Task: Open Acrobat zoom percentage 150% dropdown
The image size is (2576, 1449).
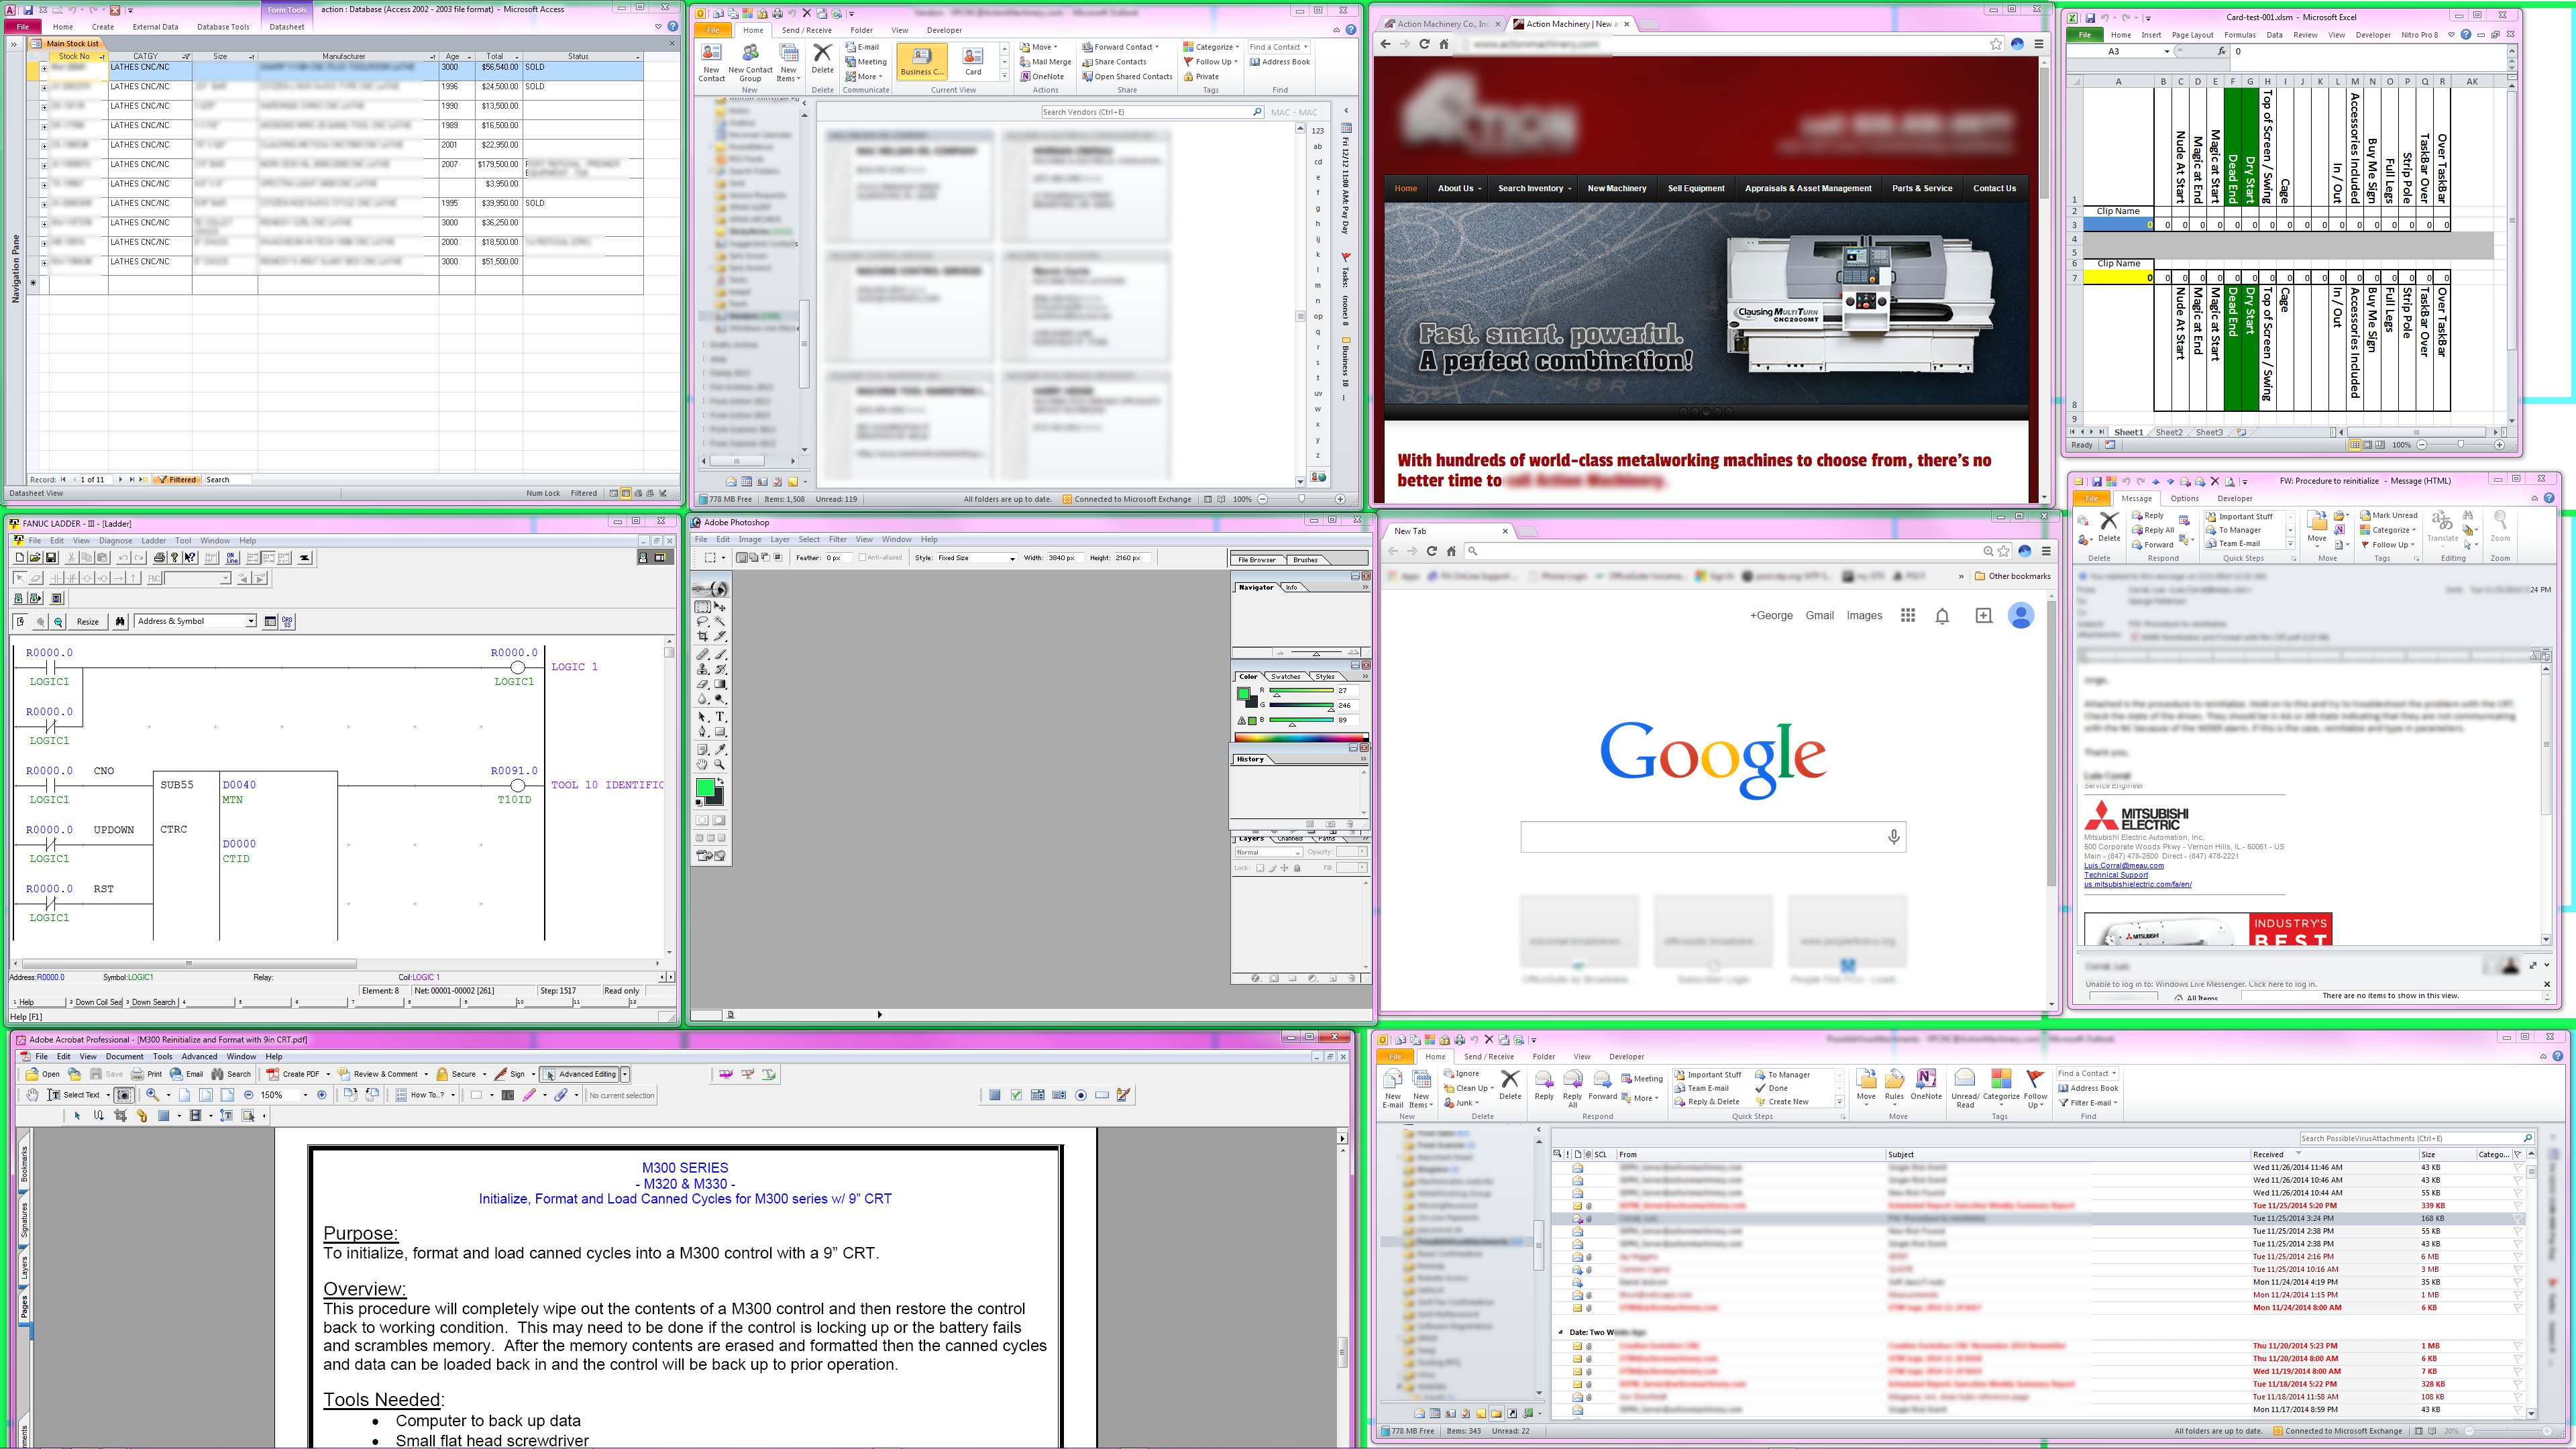Action: [x=305, y=1095]
